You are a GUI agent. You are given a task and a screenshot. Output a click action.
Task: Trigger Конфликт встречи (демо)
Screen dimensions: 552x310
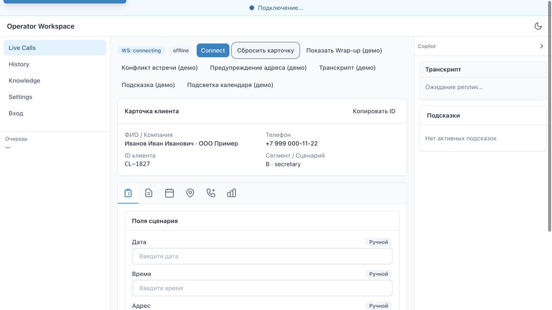160,68
